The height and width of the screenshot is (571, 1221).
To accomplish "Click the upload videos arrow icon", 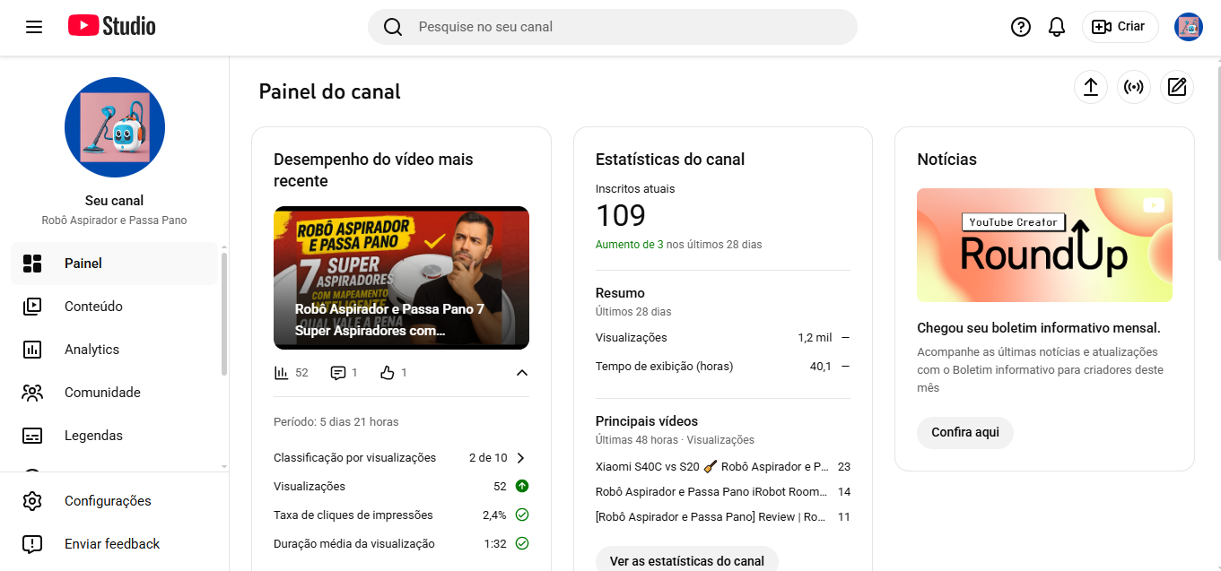I will pos(1091,87).
